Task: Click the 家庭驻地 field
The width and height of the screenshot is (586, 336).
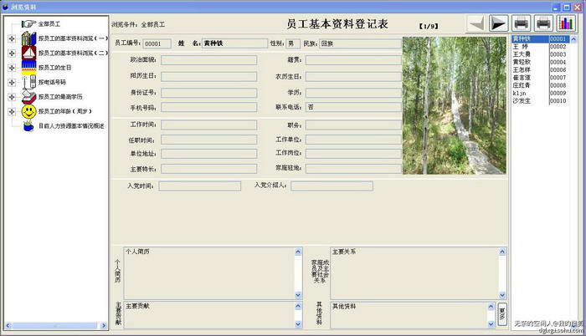Action: [x=353, y=168]
